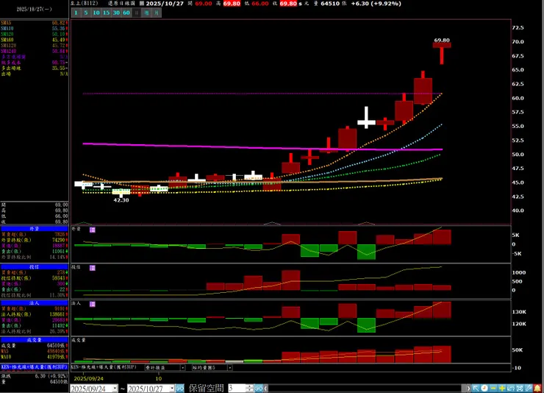This screenshot has height=393, width=544.
Task: Click the MA10 volume value row
Action: (x=34, y=356)
